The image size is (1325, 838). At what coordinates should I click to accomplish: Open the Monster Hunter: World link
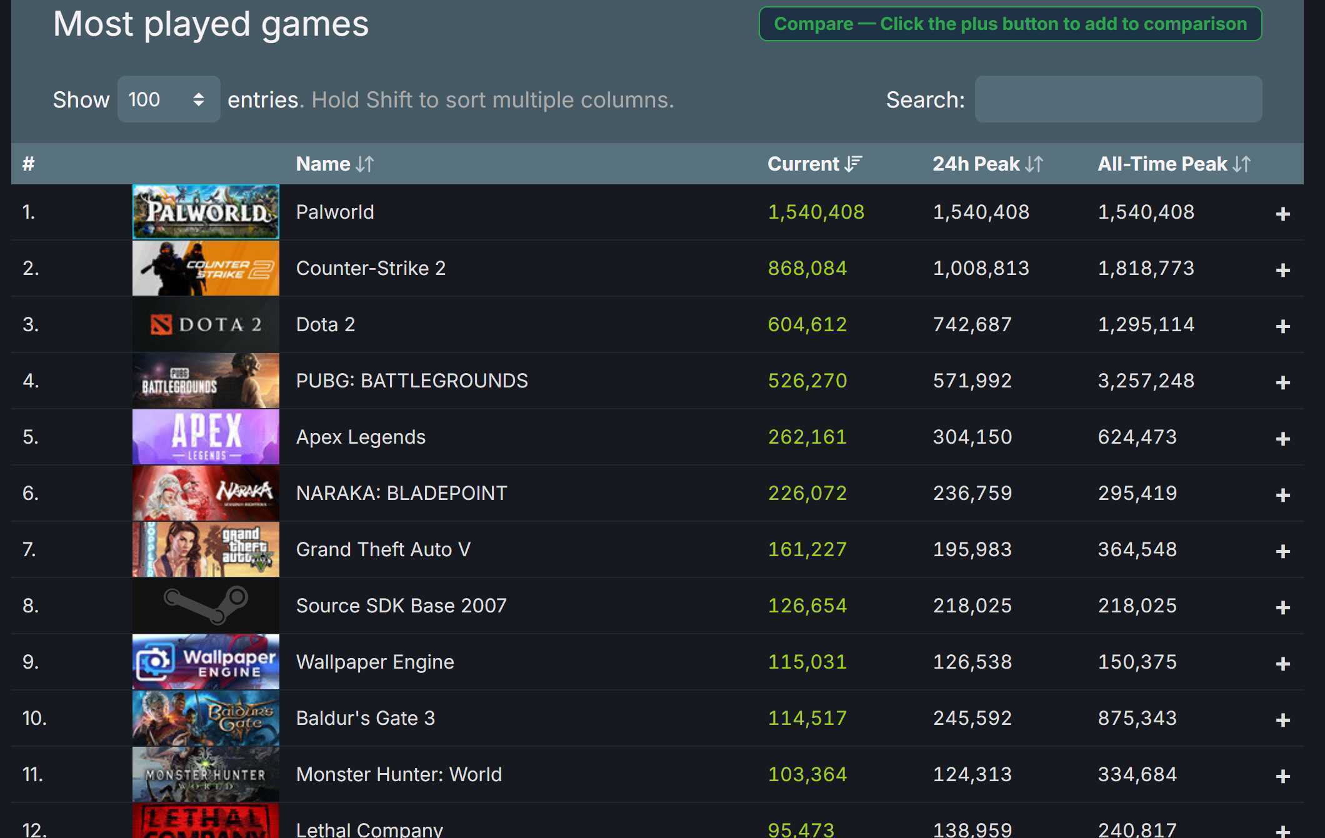399,774
